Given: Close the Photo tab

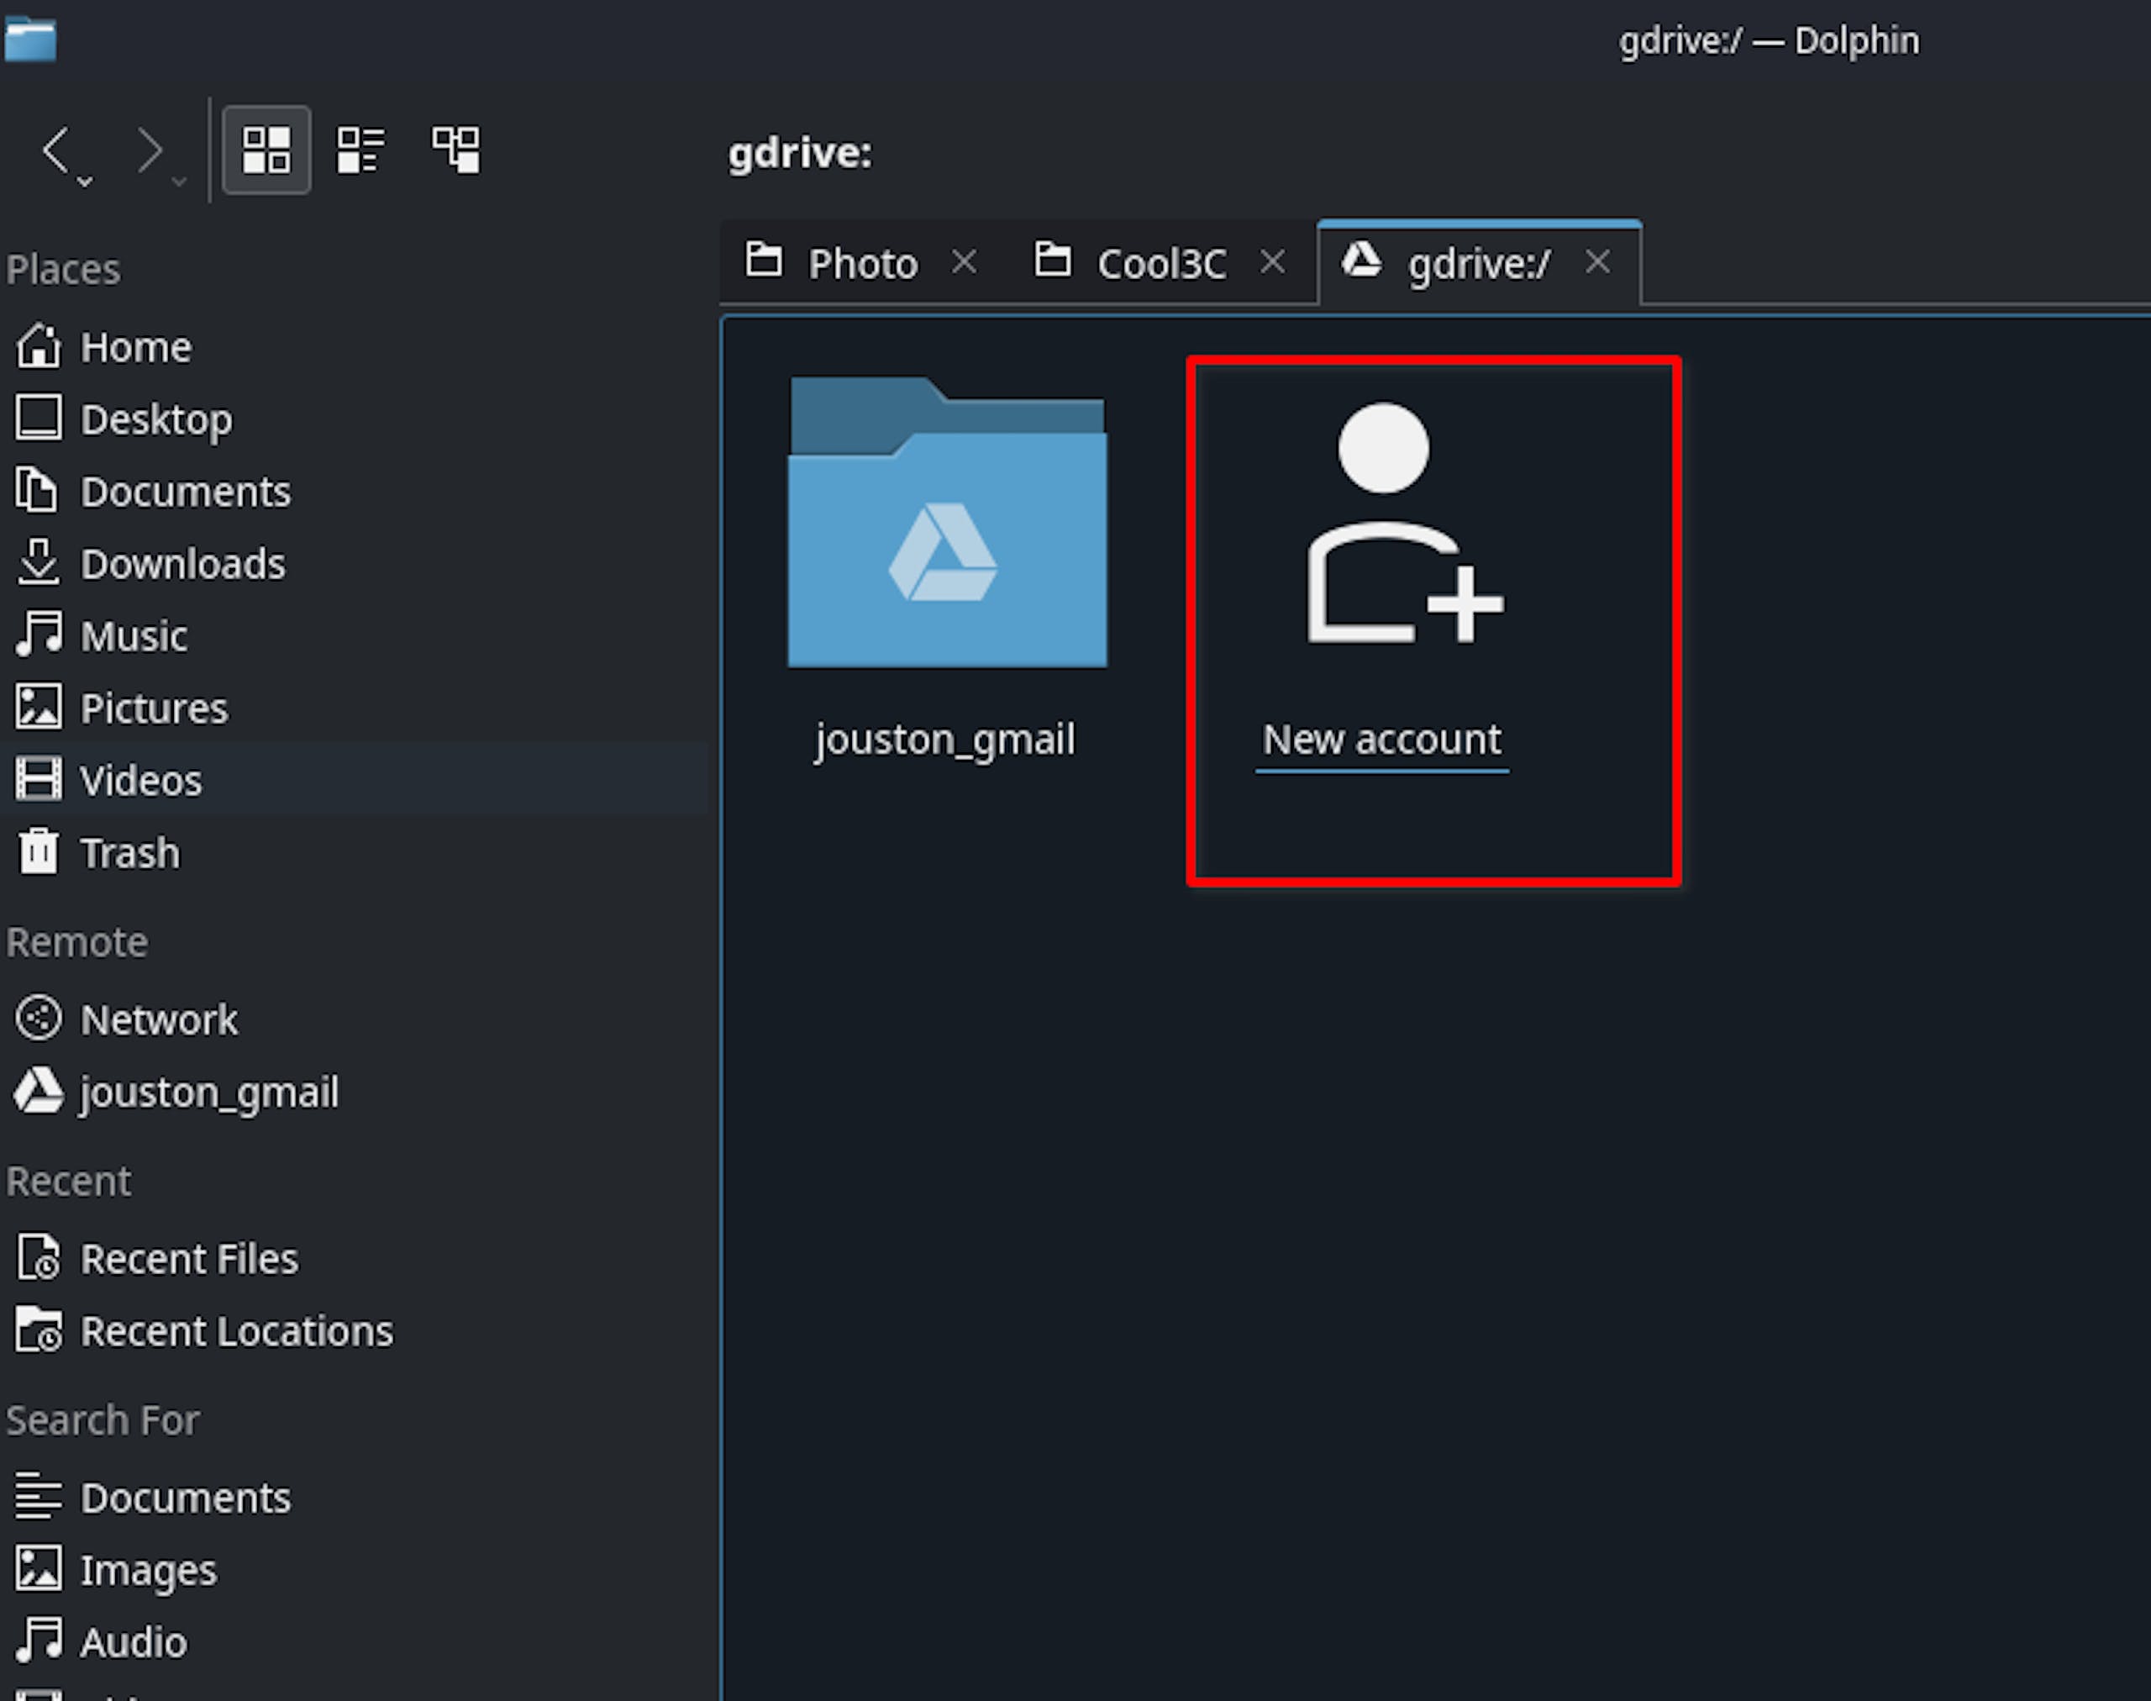Looking at the screenshot, I should tap(964, 262).
